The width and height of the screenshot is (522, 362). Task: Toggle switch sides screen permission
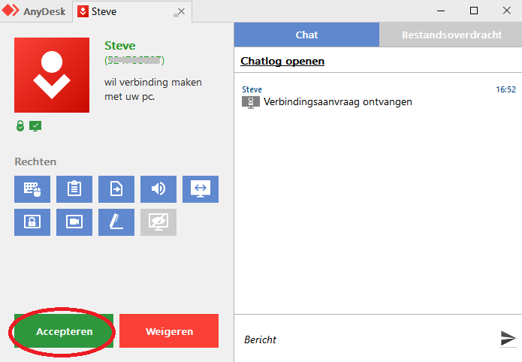pos(201,189)
